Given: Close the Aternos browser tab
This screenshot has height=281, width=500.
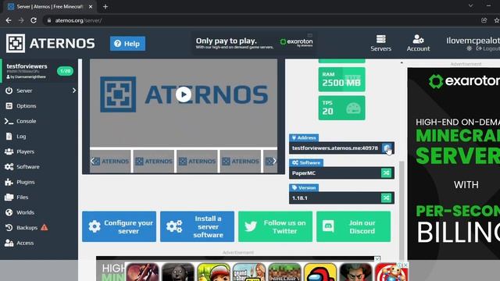Looking at the screenshot, I should tap(91, 7).
